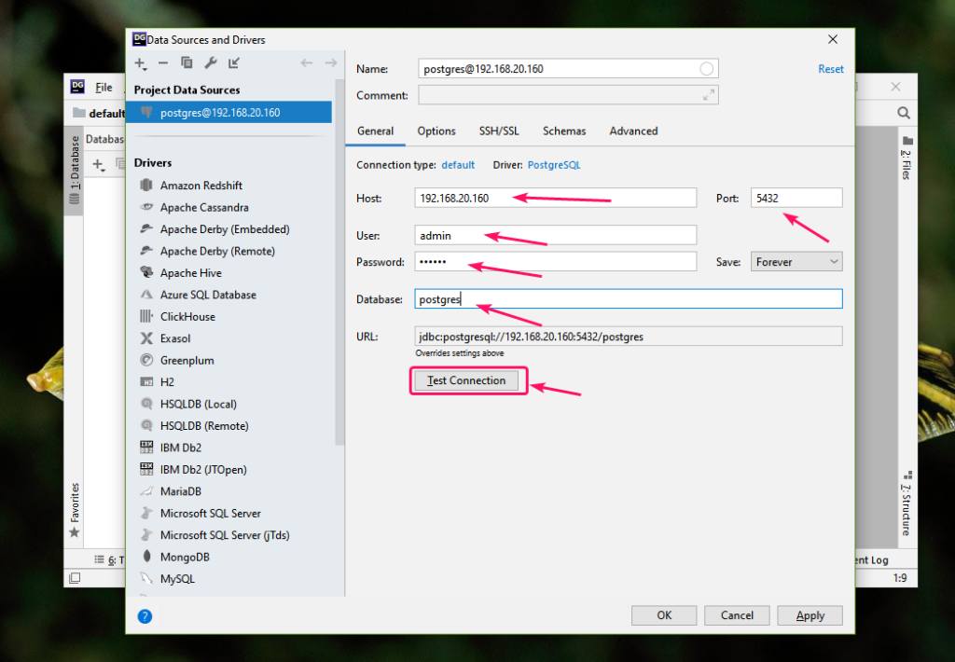Remove the selected data source
Viewport: 955px width, 662px height.
tap(163, 62)
